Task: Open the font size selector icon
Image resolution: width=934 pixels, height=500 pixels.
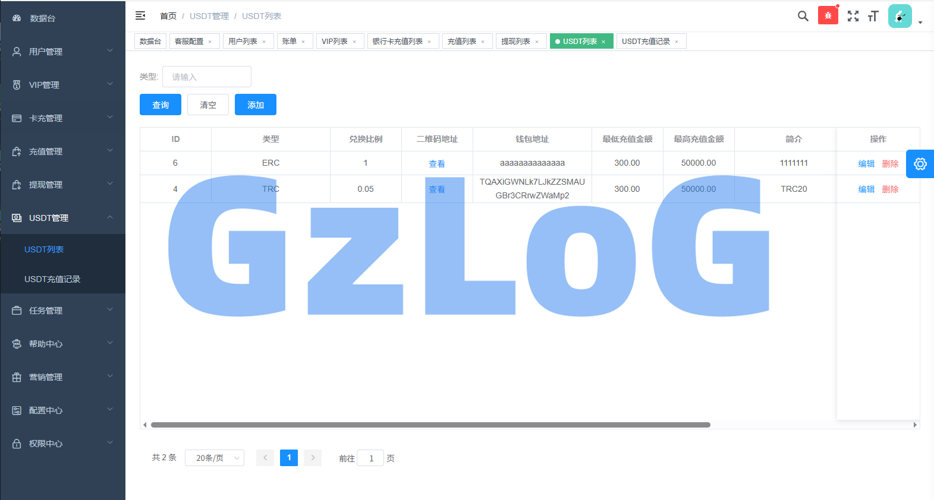Action: 873,16
